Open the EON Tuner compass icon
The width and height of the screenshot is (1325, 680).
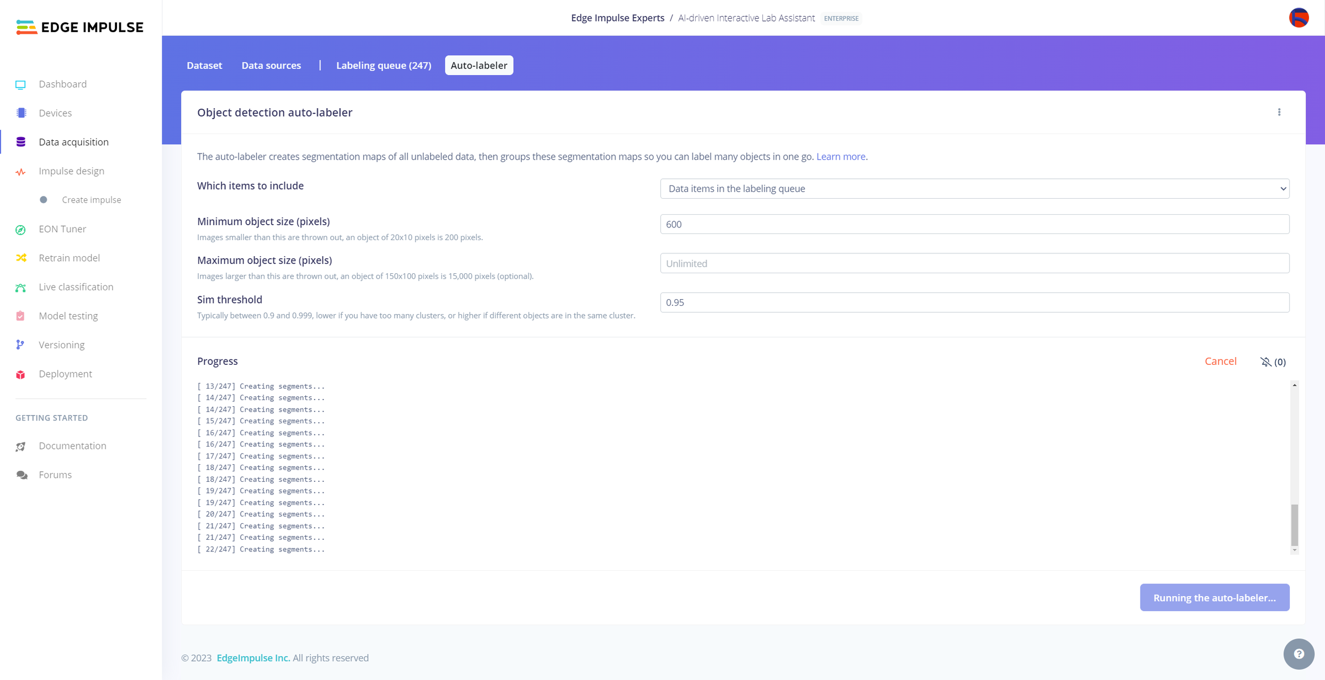tap(20, 230)
